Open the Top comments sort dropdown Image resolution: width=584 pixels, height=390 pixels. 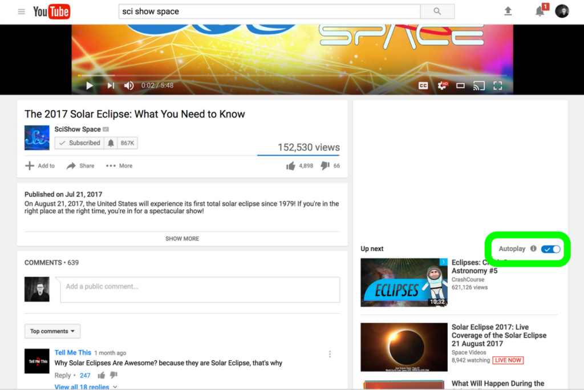[52, 331]
